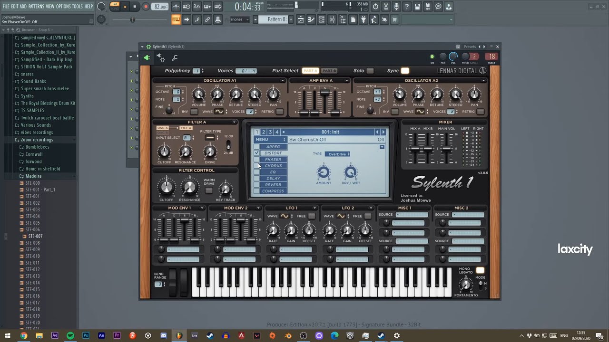Click the microphone audio recording icon
Screen dimensions: 609x342
click(396, 7)
